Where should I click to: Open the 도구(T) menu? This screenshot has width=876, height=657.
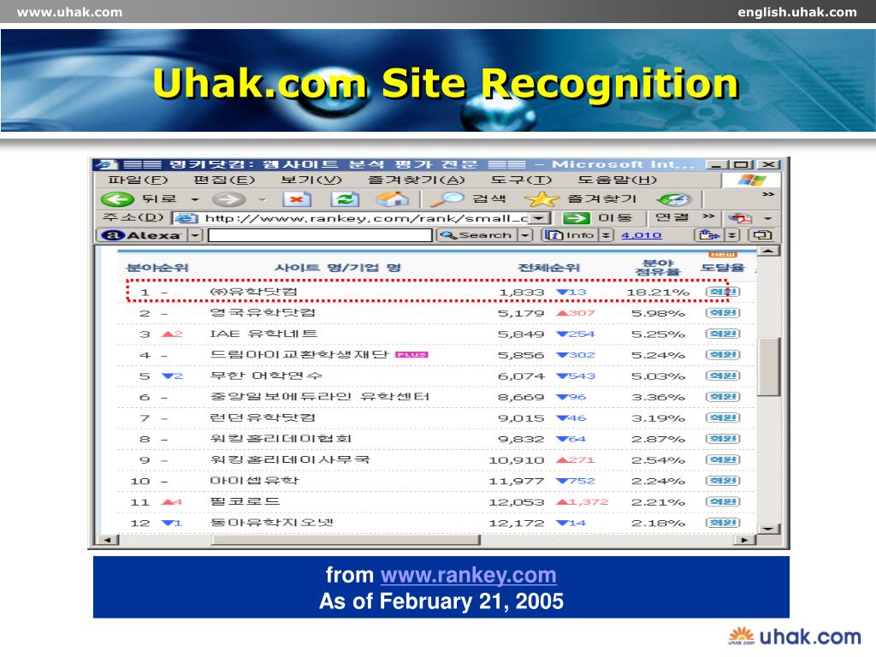click(521, 180)
